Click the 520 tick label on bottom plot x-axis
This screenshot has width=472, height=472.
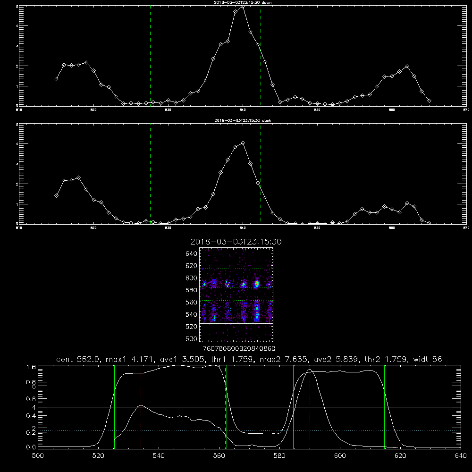point(98,456)
